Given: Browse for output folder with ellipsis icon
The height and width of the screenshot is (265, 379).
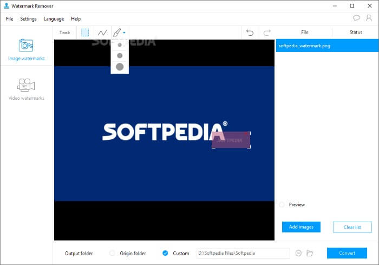Looking at the screenshot, I should 298,253.
